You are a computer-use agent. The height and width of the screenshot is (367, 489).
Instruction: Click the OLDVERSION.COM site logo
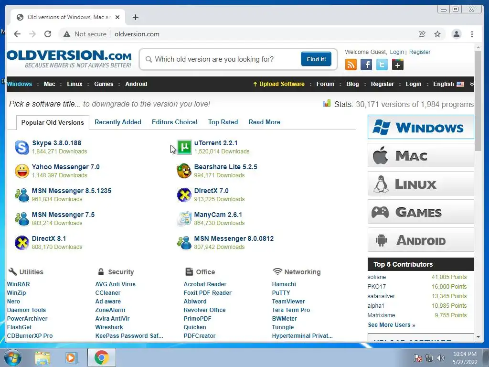tap(69, 59)
